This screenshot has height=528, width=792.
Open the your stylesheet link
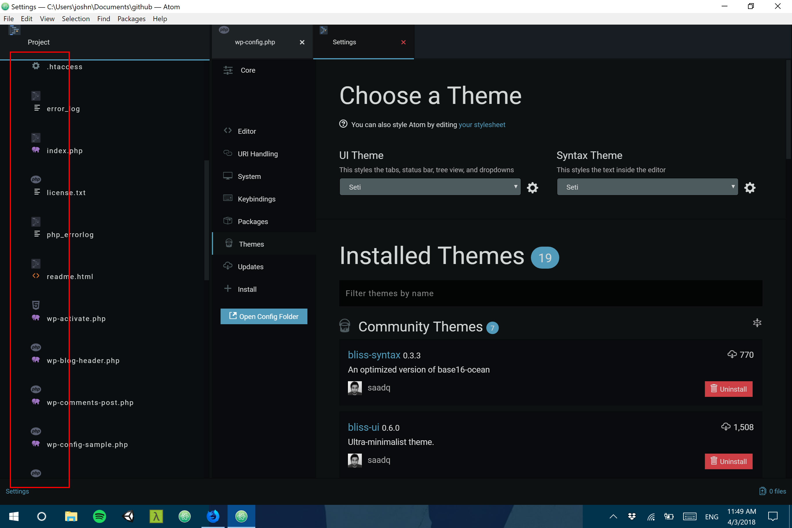(x=481, y=124)
